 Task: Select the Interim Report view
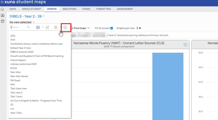click(x=18, y=60)
